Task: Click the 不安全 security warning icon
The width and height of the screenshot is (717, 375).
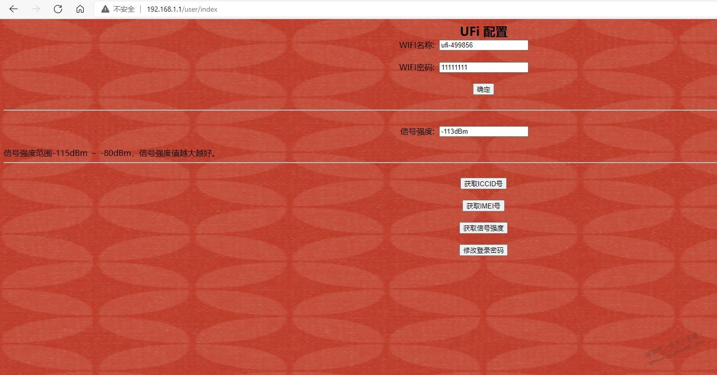Action: tap(105, 9)
